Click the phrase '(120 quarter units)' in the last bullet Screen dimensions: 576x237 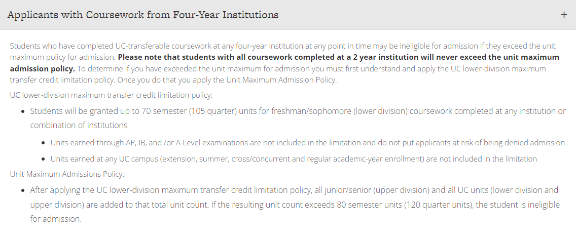click(438, 205)
